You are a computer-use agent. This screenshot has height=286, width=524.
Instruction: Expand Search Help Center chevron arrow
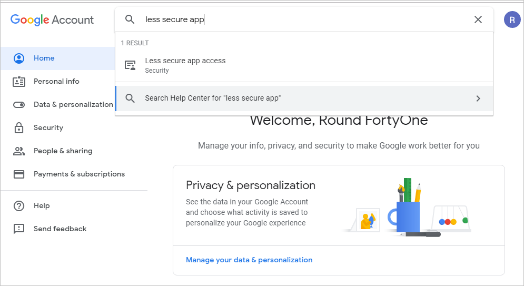tap(478, 98)
